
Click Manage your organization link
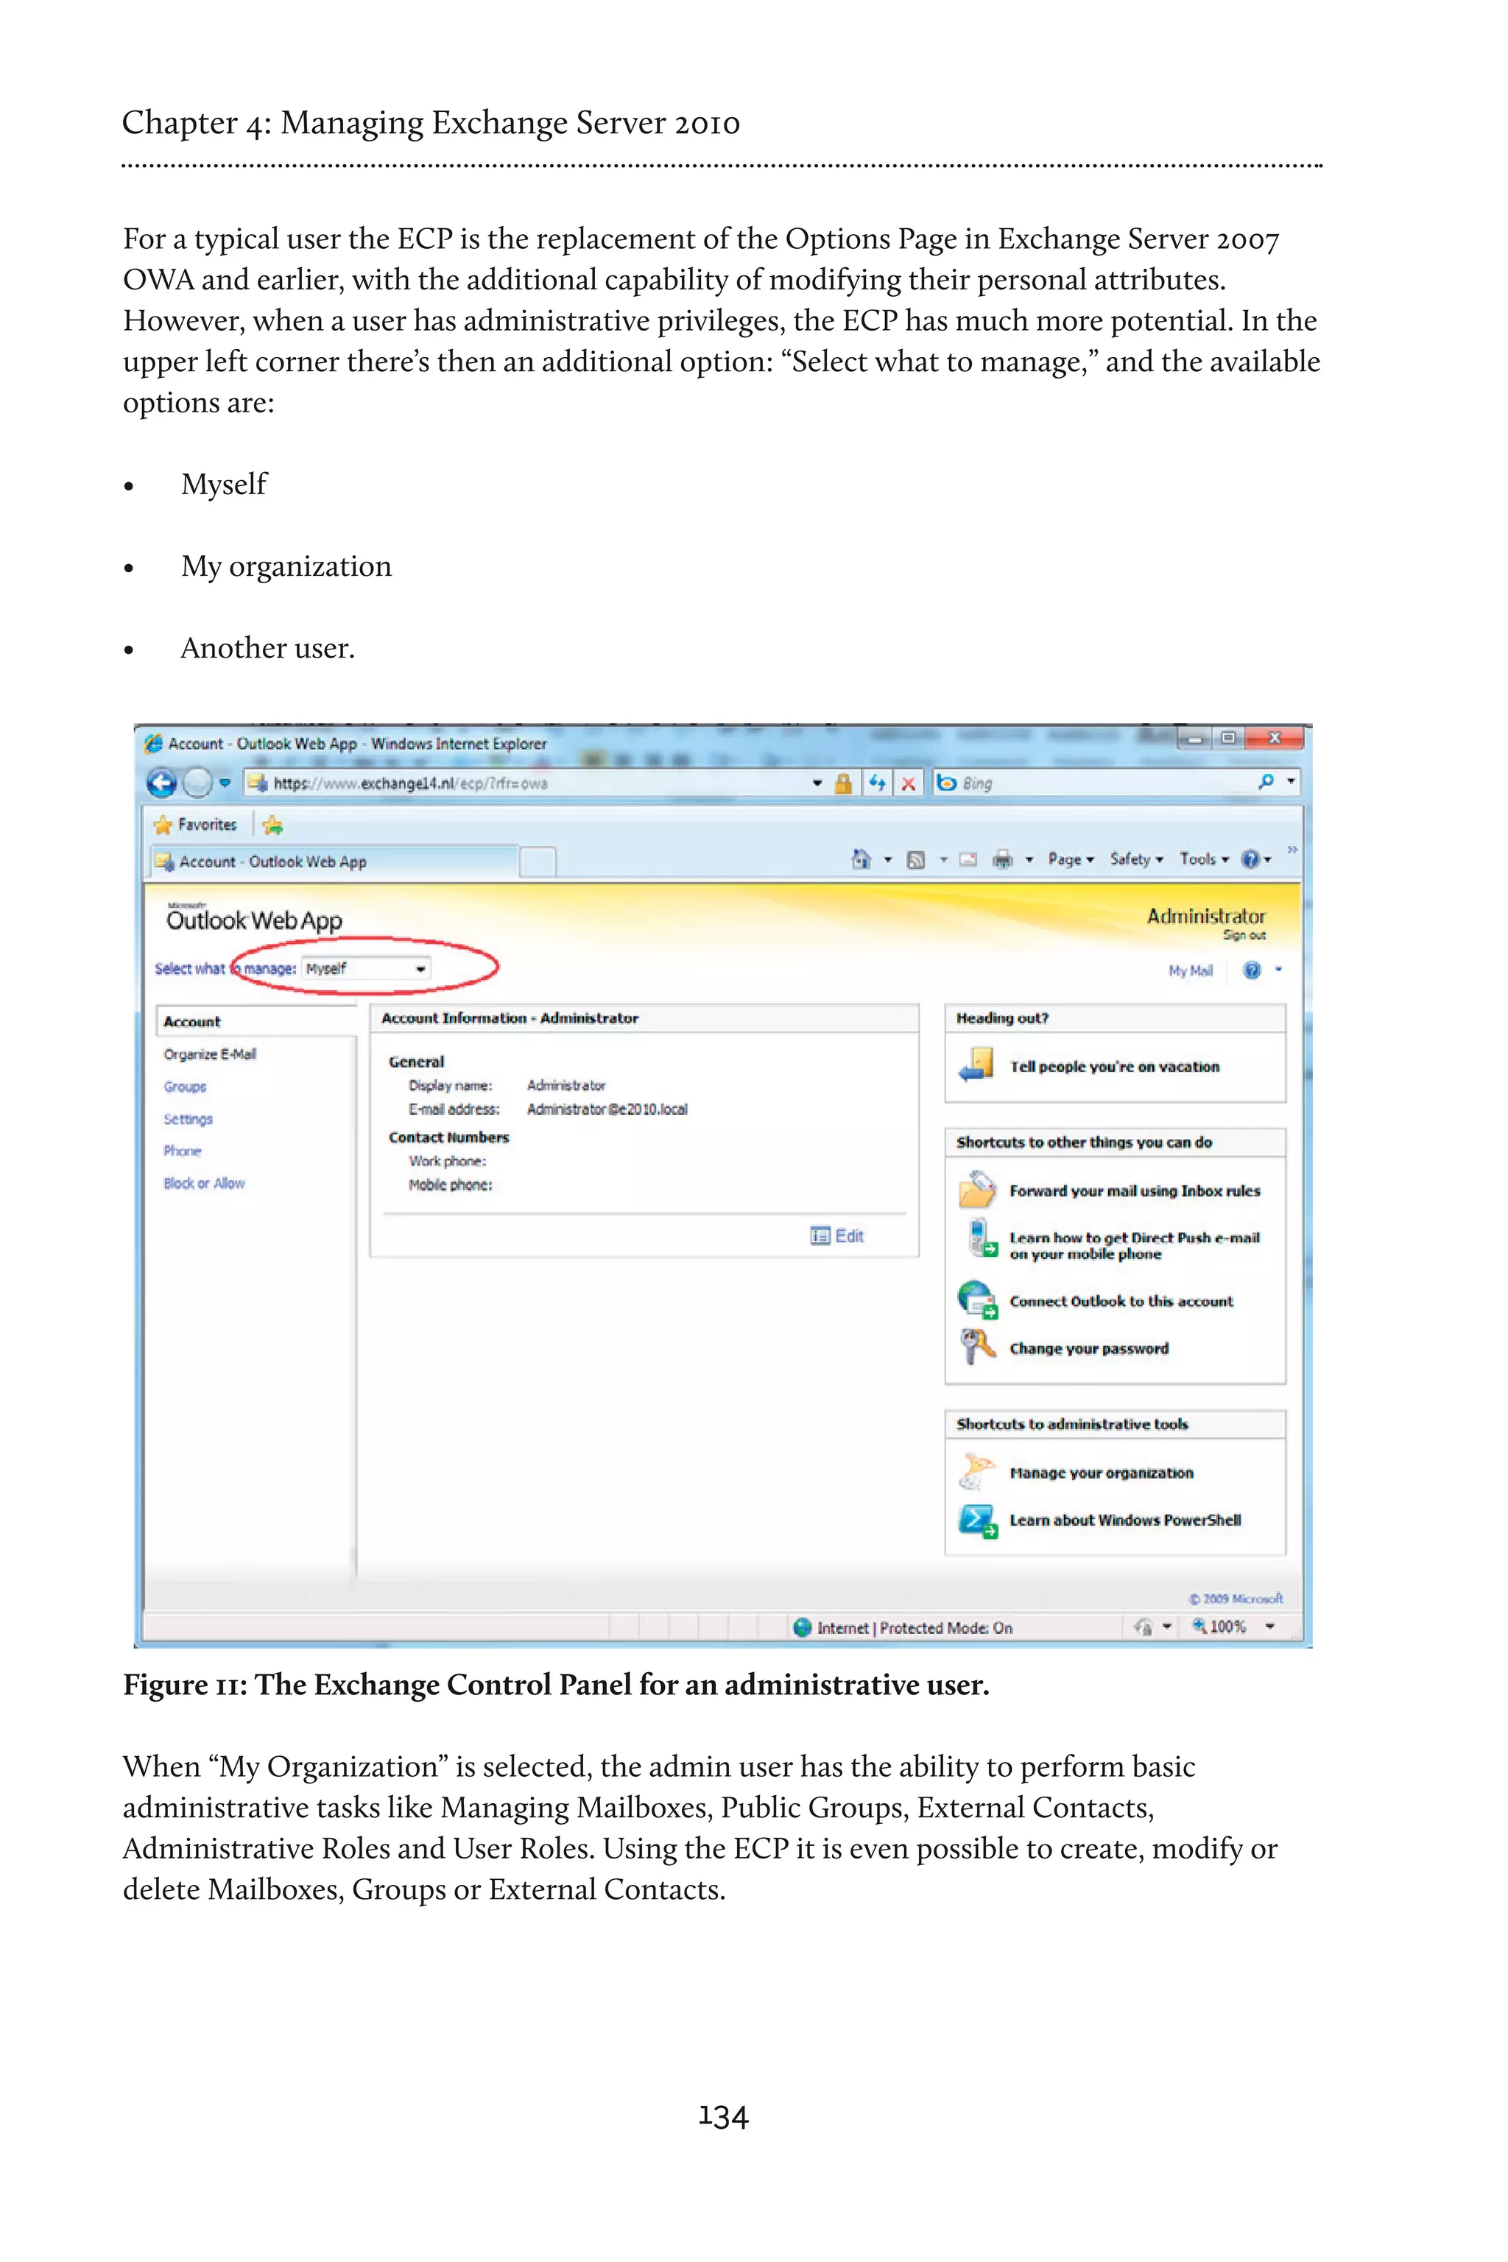tap(1102, 1473)
